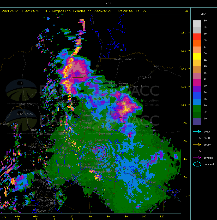Click the '65' value in dBZ legend
Viewport: 217px width, 220px height.
click(x=205, y=33)
